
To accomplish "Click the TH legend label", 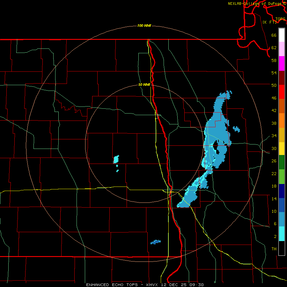I will 274,249.
